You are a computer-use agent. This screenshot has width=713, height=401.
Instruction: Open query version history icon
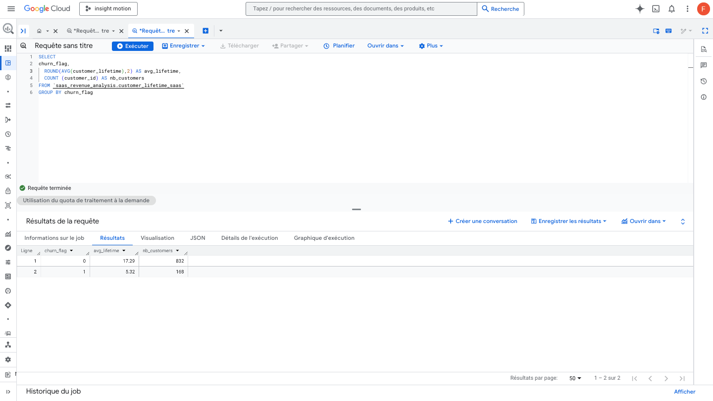[x=704, y=81]
